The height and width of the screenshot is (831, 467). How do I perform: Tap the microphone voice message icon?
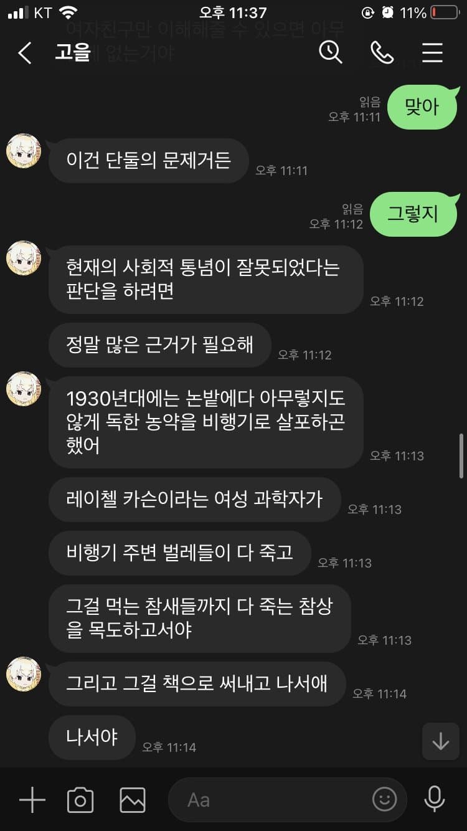pos(434,799)
